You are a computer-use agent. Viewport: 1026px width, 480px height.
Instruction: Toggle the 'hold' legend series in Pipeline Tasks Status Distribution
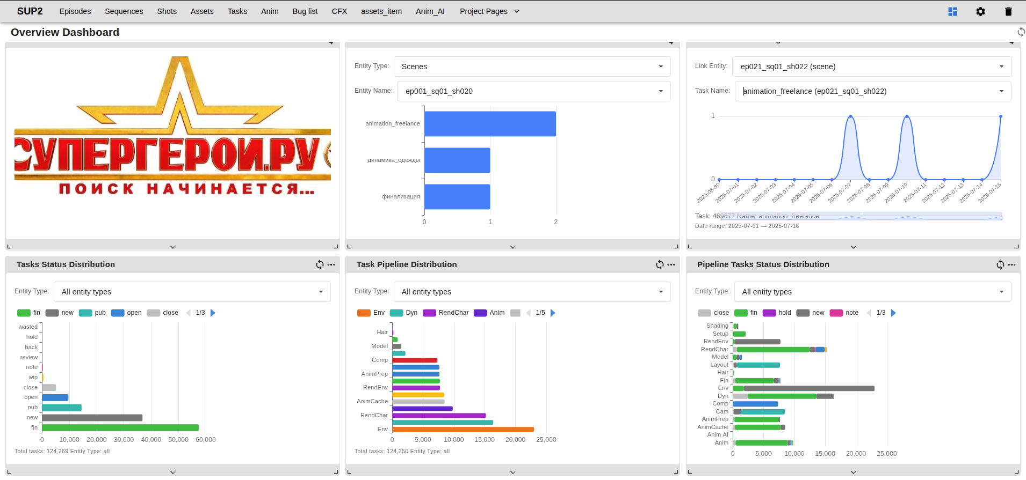[x=777, y=313]
